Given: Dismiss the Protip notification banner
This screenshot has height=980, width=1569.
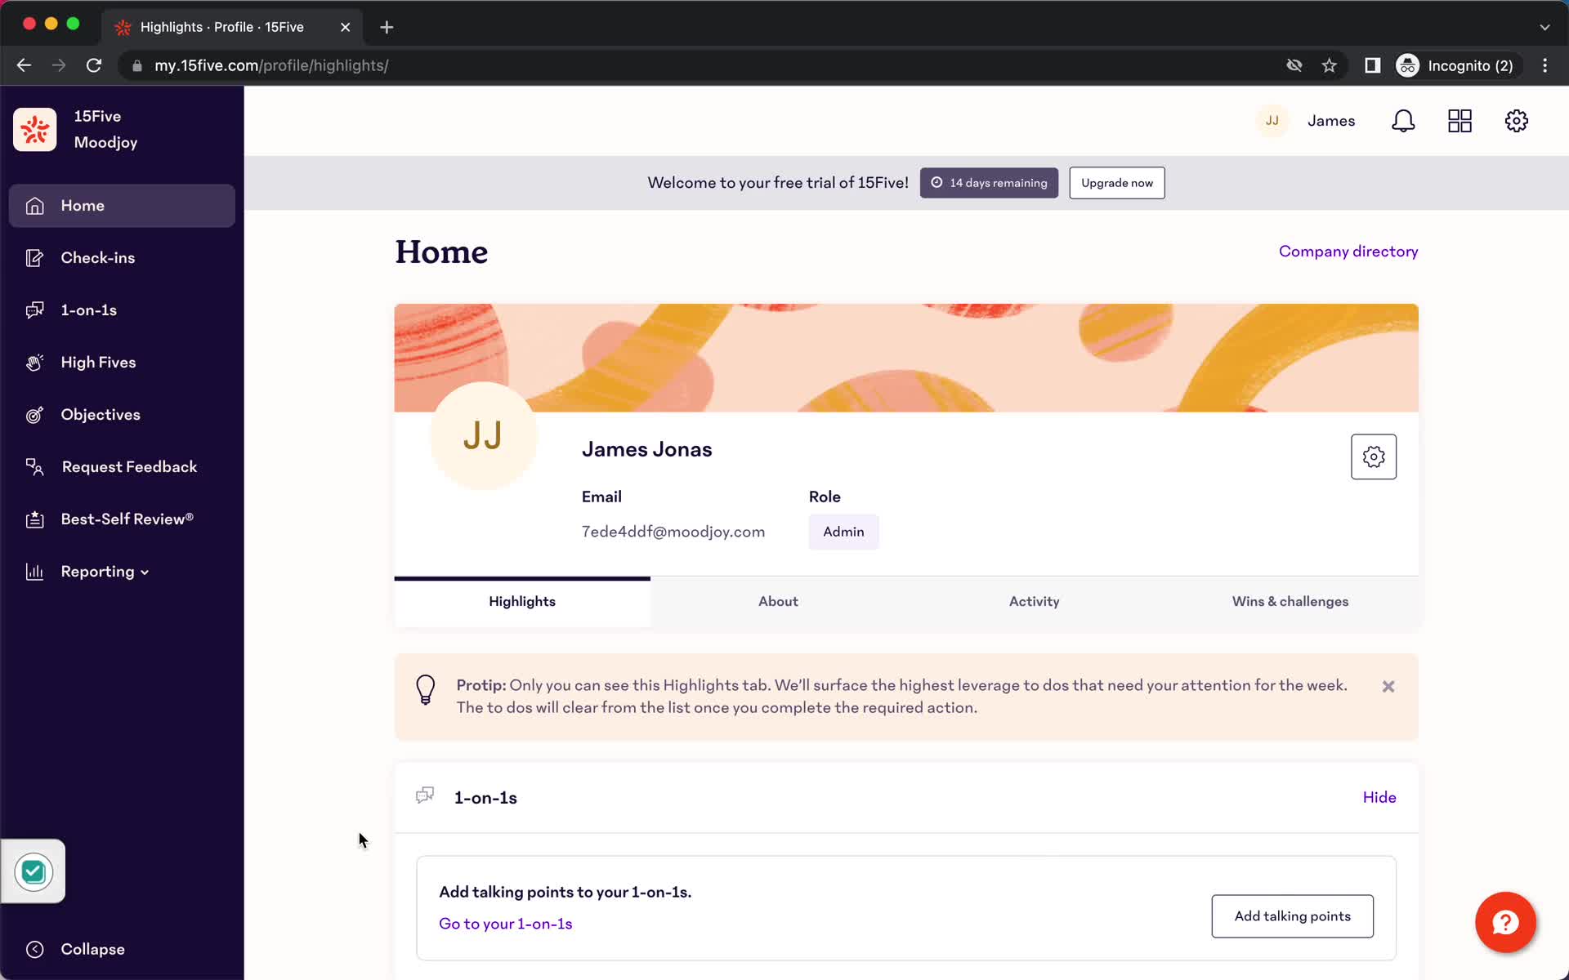Looking at the screenshot, I should (x=1387, y=687).
